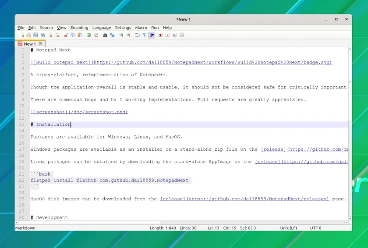The image size is (368, 248).
Task: Open a file with the folder icon
Action: pyautogui.click(x=28, y=35)
